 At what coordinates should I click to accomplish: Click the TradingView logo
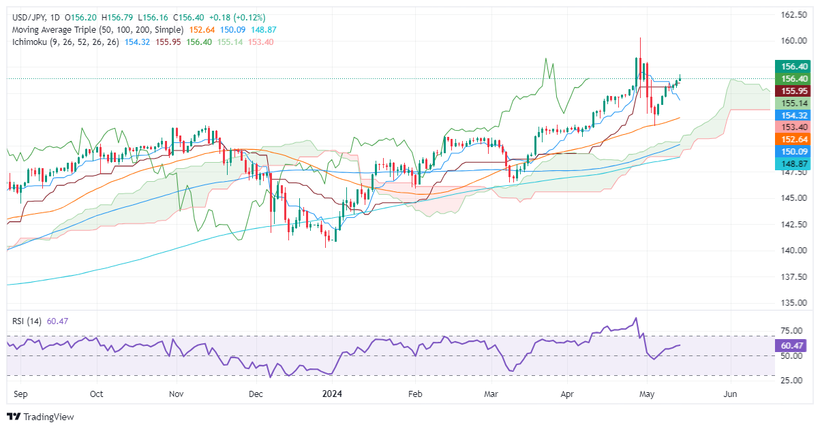40,417
